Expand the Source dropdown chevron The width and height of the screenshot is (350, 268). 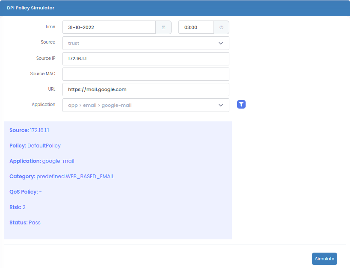click(x=221, y=43)
